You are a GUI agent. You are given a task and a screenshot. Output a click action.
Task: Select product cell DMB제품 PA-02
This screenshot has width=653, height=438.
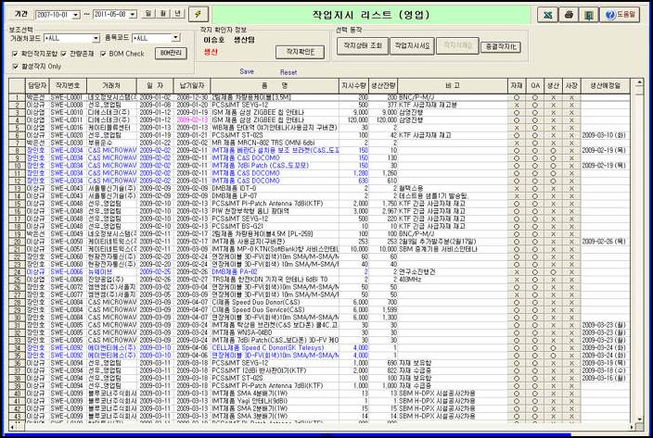click(275, 271)
